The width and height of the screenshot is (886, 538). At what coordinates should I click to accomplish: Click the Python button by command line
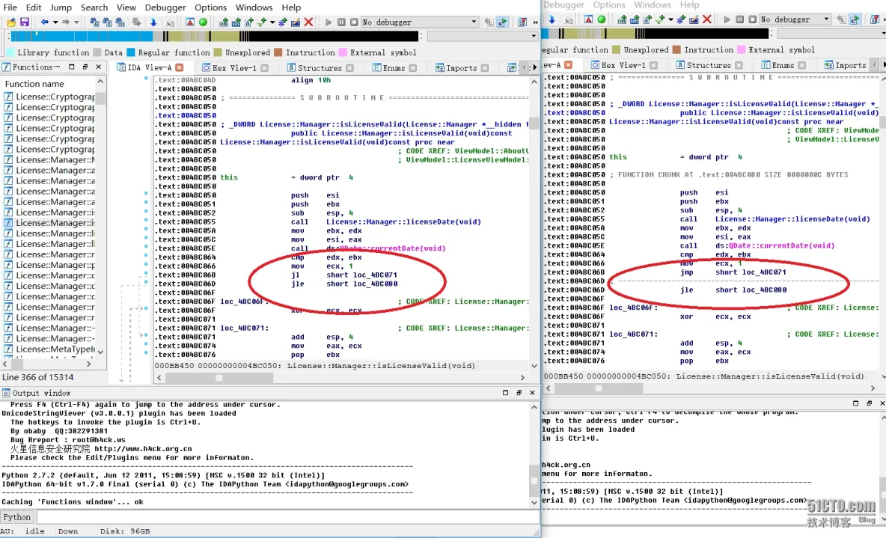(17, 516)
